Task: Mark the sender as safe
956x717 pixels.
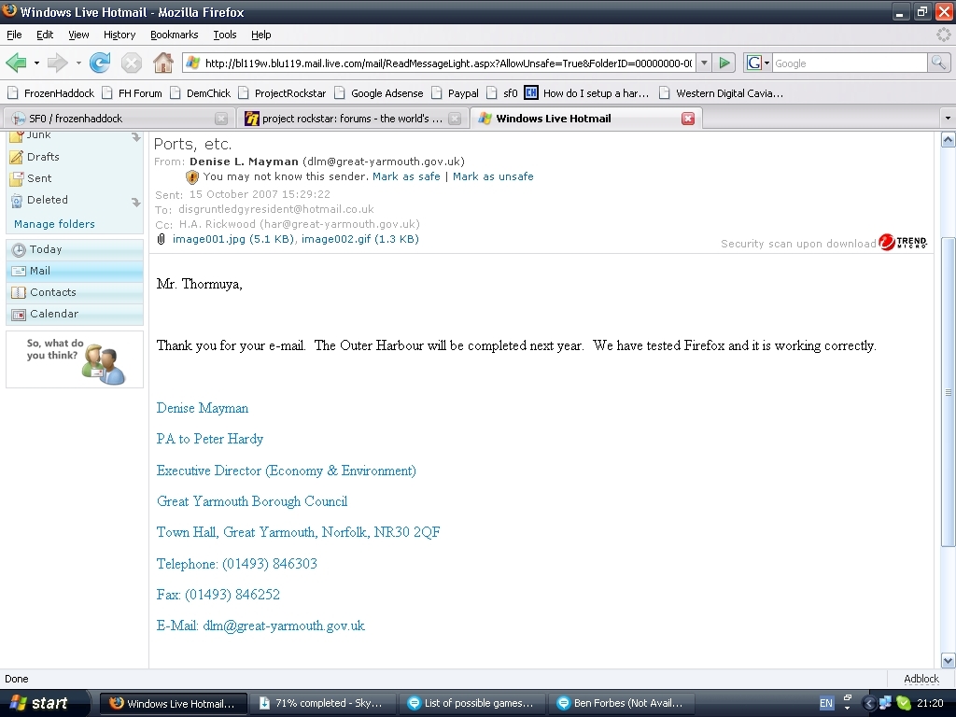Action: point(406,176)
